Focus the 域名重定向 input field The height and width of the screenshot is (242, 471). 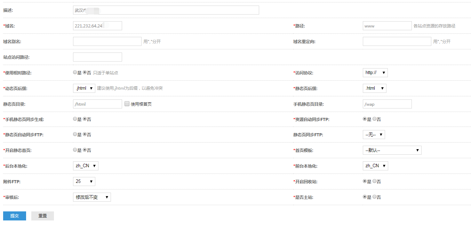[x=397, y=41]
